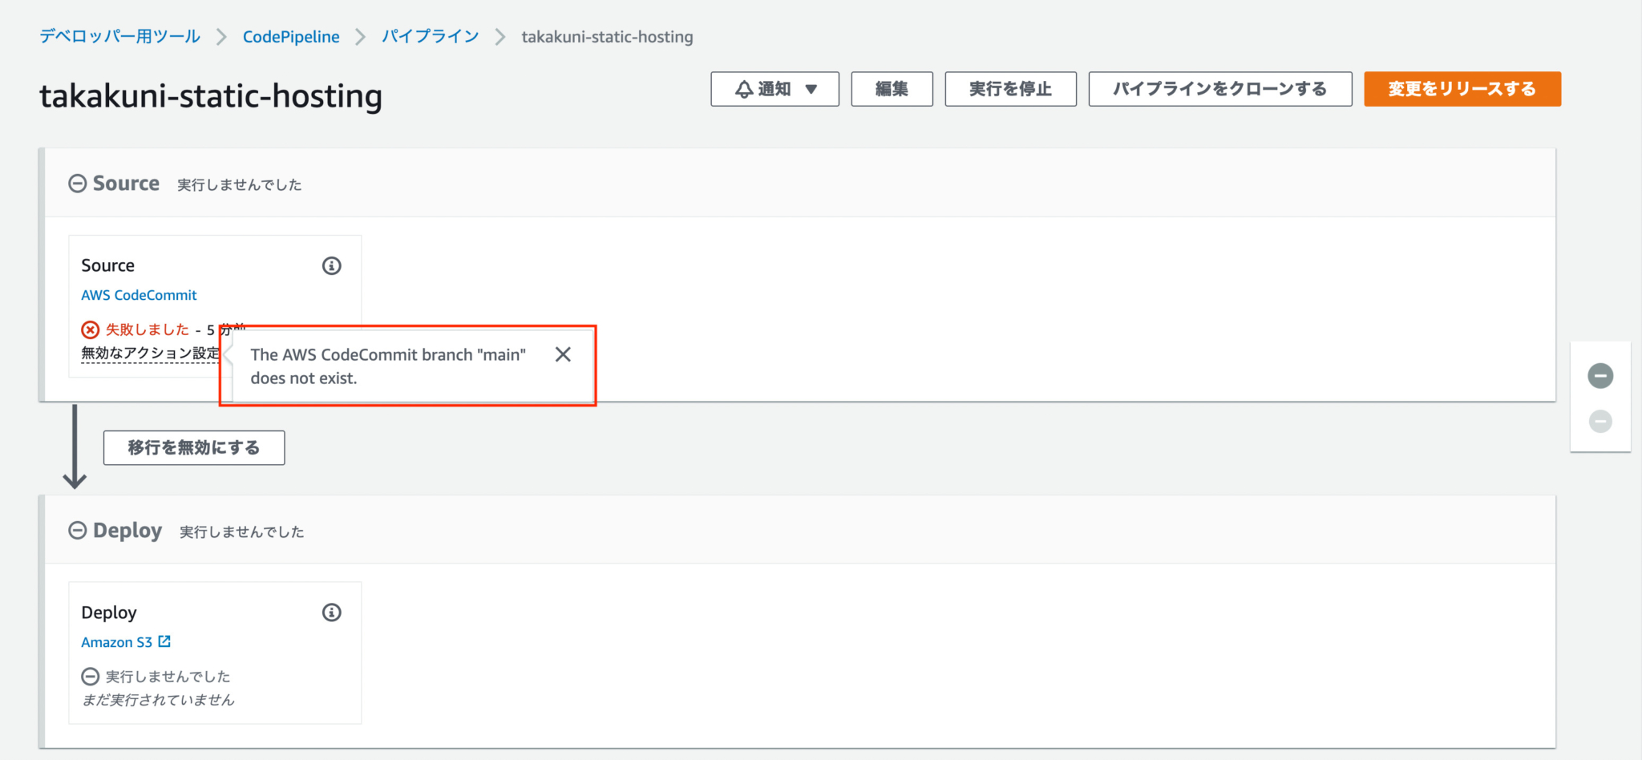Click the upper minus icon in the floating panel

click(1600, 374)
